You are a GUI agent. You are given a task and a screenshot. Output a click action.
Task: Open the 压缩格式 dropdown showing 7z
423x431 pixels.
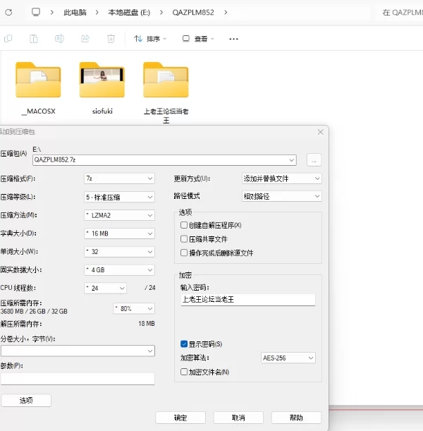(x=119, y=178)
